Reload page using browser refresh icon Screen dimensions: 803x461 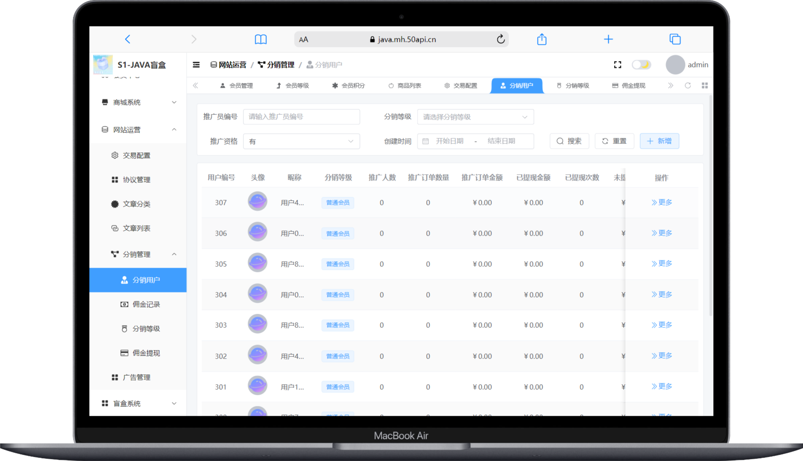coord(501,40)
